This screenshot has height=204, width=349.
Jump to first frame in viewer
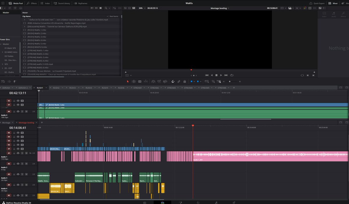coord(207,75)
